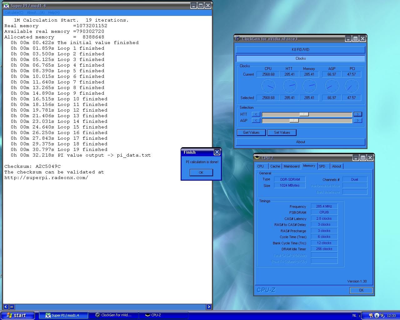Click the text 'Checksum: A2C5049C'
The height and width of the screenshot is (320, 400).
tap(32, 166)
